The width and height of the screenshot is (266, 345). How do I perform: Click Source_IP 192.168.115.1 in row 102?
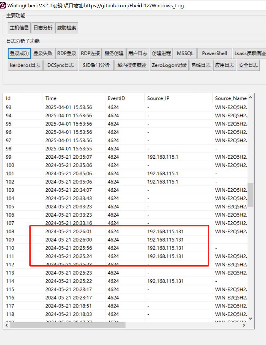163,182
